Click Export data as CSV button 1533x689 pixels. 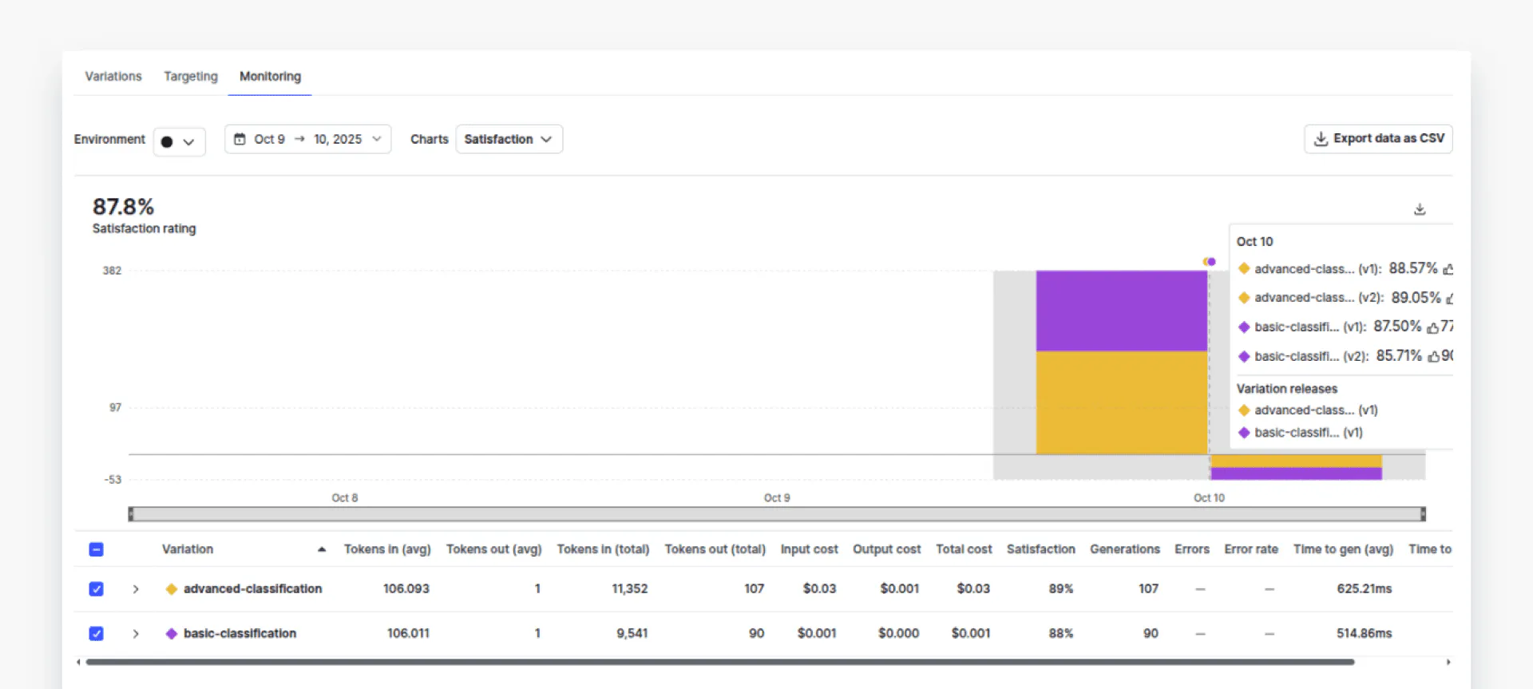(x=1378, y=139)
